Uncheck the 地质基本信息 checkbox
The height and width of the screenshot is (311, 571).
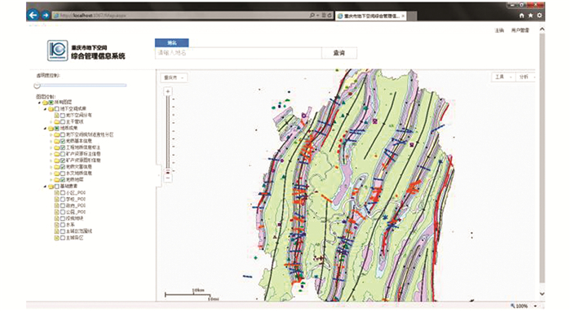(x=63, y=141)
